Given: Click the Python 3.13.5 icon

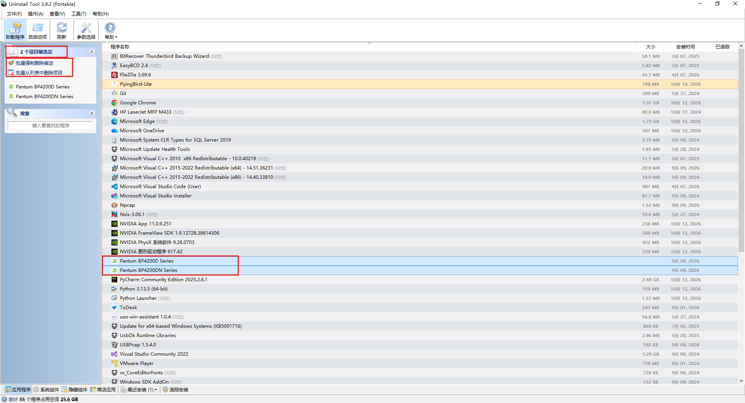Looking at the screenshot, I should coord(114,289).
